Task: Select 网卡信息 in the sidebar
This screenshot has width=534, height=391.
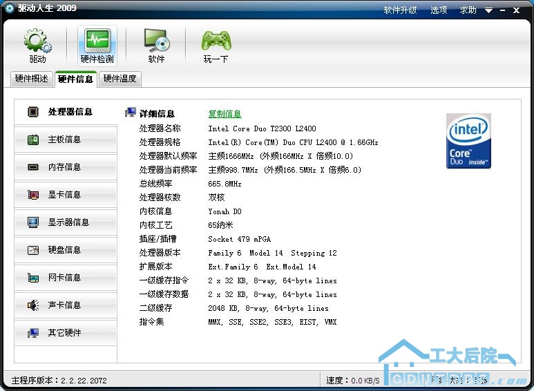Action: (66, 278)
